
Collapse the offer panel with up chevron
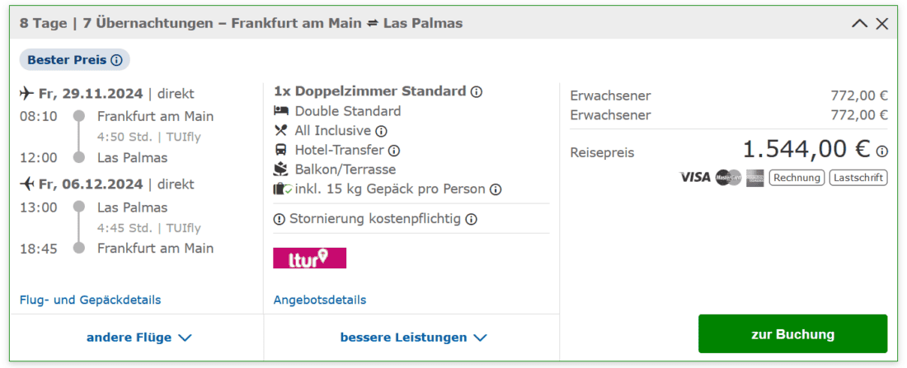(x=859, y=24)
